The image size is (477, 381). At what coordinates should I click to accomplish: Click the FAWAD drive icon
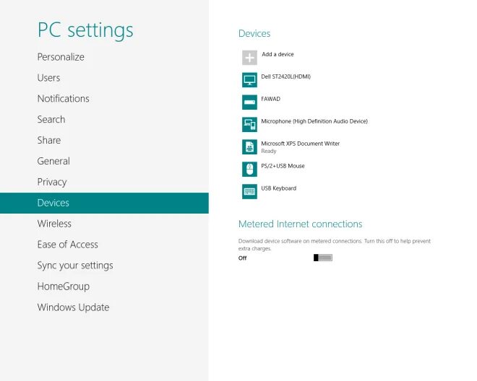(249, 102)
